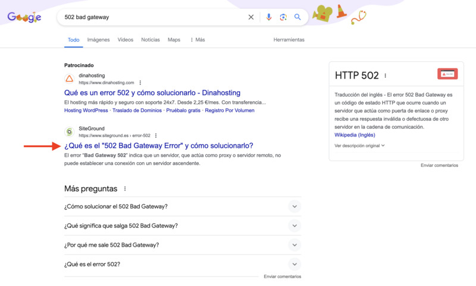Open the dinahosting favicon icon
476x286 pixels.
[x=70, y=79]
